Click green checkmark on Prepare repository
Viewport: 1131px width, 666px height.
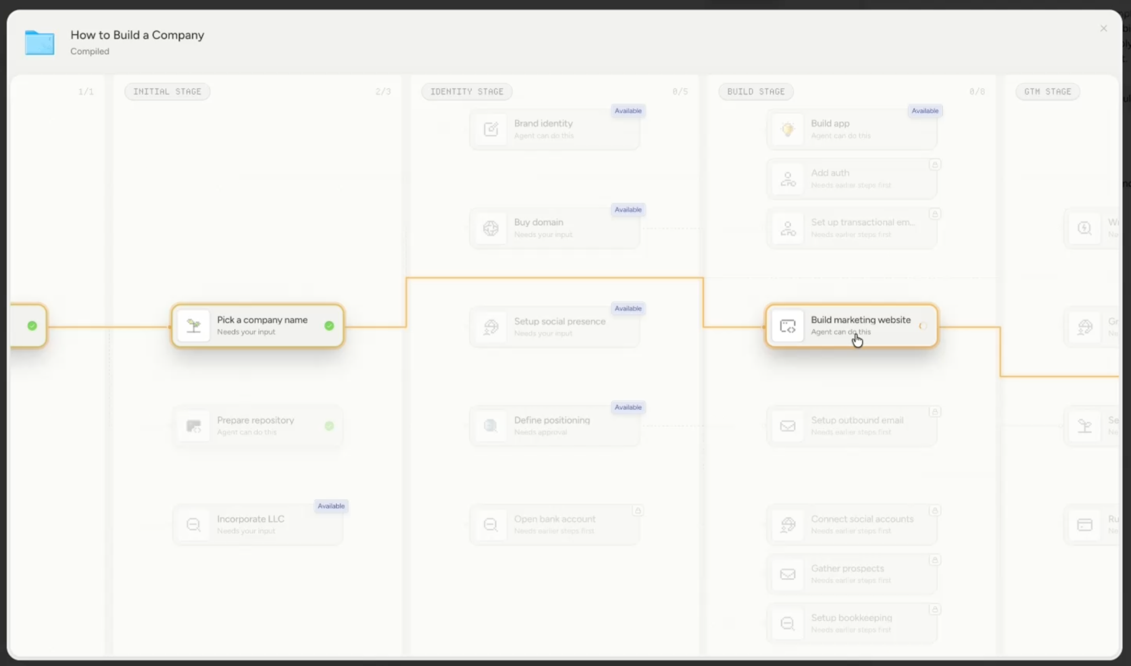tap(329, 426)
